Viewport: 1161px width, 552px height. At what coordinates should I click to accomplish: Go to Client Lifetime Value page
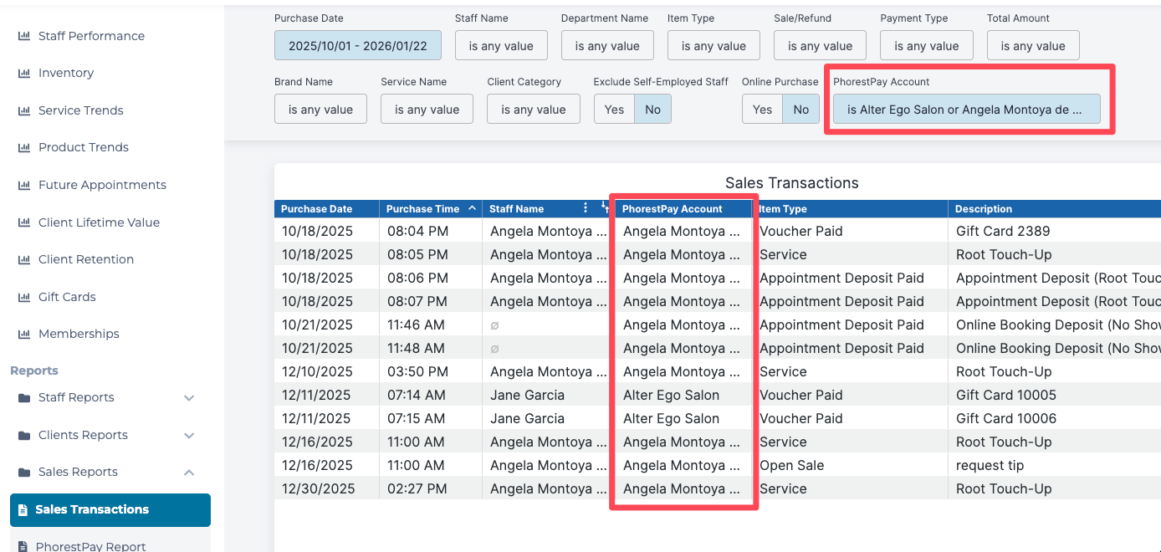99,222
